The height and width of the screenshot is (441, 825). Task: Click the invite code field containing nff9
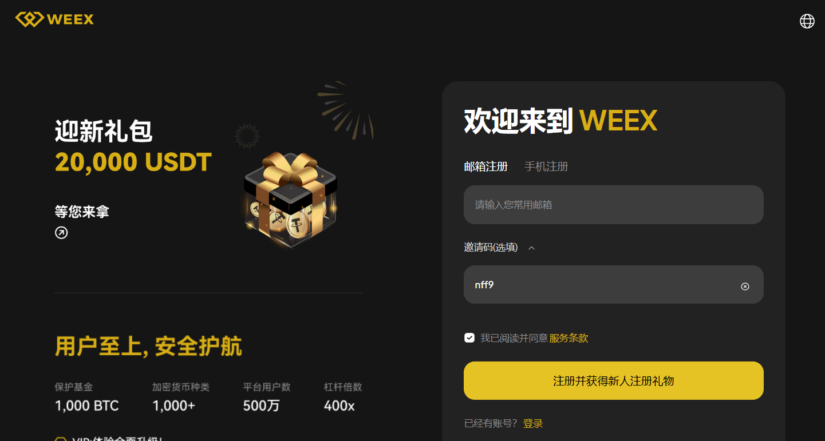tap(613, 284)
